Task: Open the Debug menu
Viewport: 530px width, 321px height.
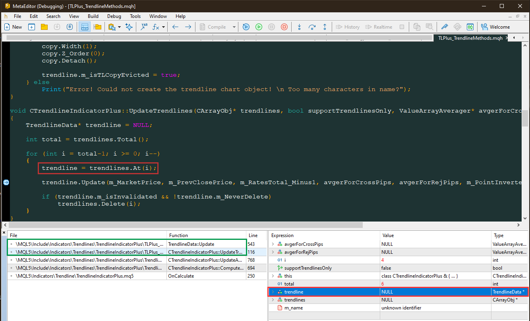Action: coord(114,16)
